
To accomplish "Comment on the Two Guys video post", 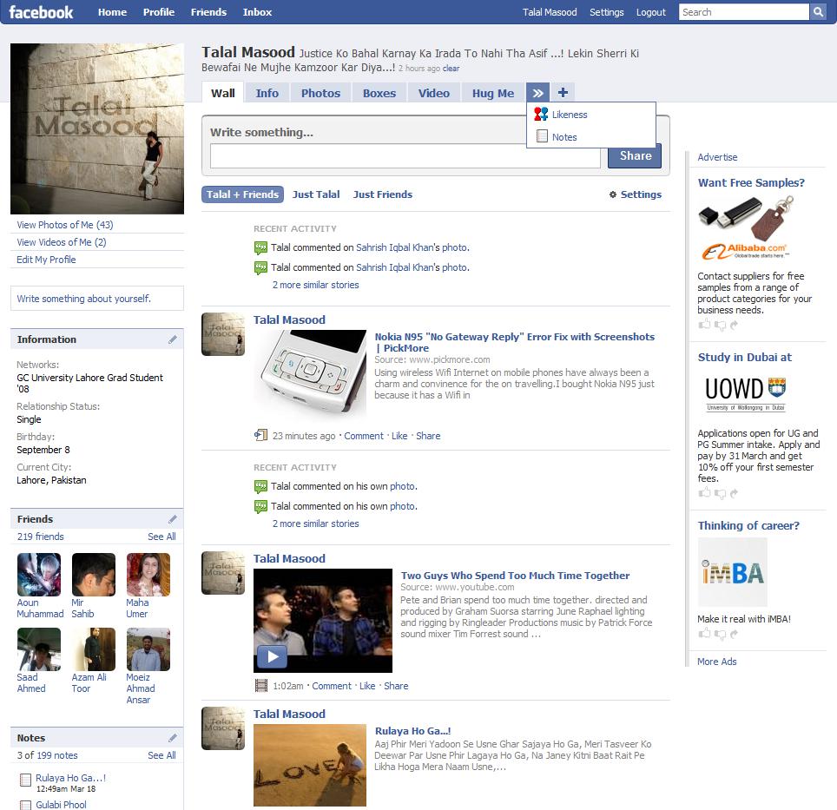I will click(332, 686).
